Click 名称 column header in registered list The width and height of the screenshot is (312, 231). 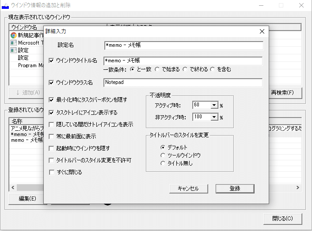click(27, 121)
